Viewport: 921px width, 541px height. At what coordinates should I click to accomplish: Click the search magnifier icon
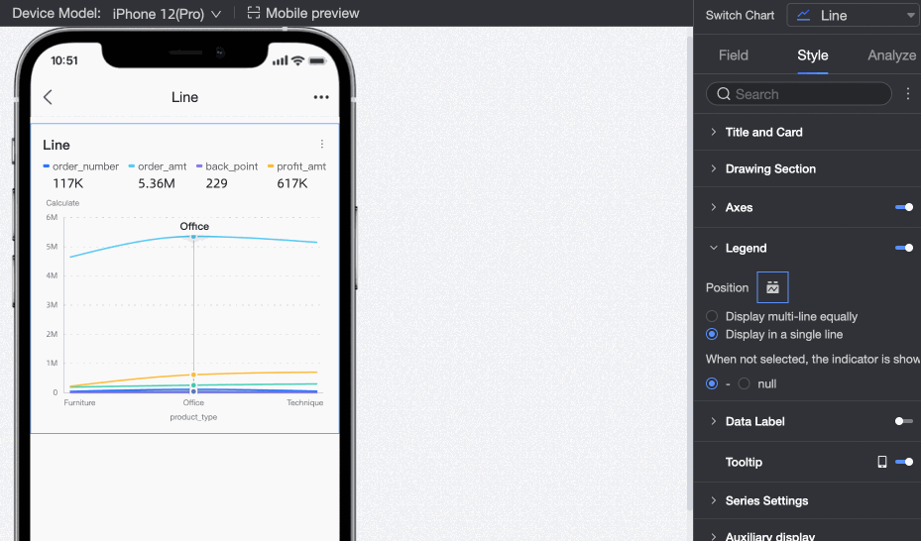[724, 94]
